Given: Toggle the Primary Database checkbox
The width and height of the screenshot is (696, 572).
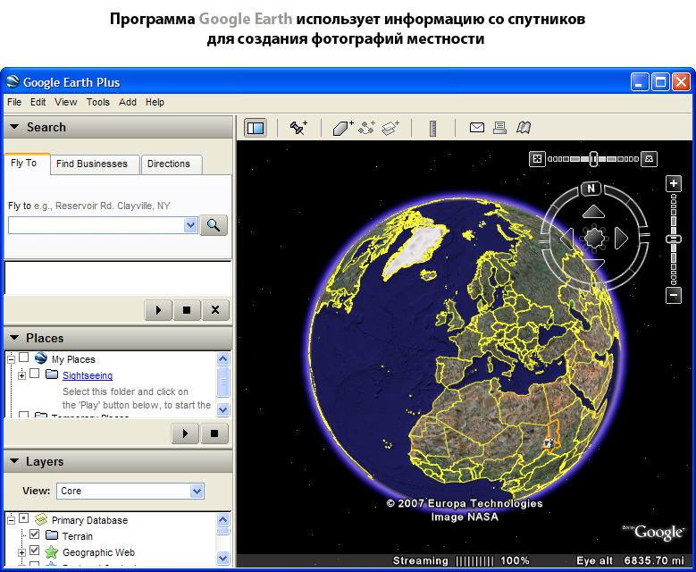Looking at the screenshot, I should 24,518.
